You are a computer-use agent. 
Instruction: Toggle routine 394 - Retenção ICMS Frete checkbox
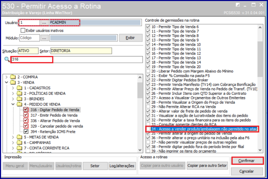pyautogui.click(x=26, y=132)
